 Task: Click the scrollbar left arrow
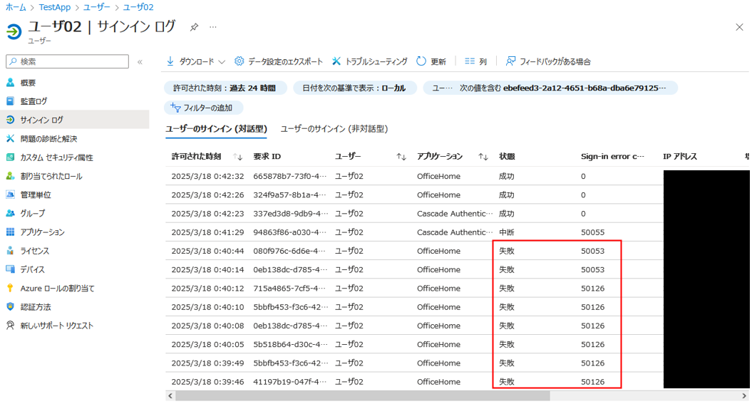click(x=170, y=396)
